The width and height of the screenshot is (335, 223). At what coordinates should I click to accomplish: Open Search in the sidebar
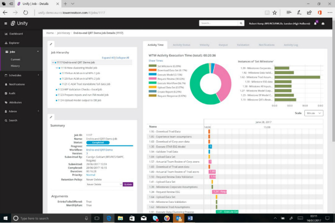tap(11, 120)
